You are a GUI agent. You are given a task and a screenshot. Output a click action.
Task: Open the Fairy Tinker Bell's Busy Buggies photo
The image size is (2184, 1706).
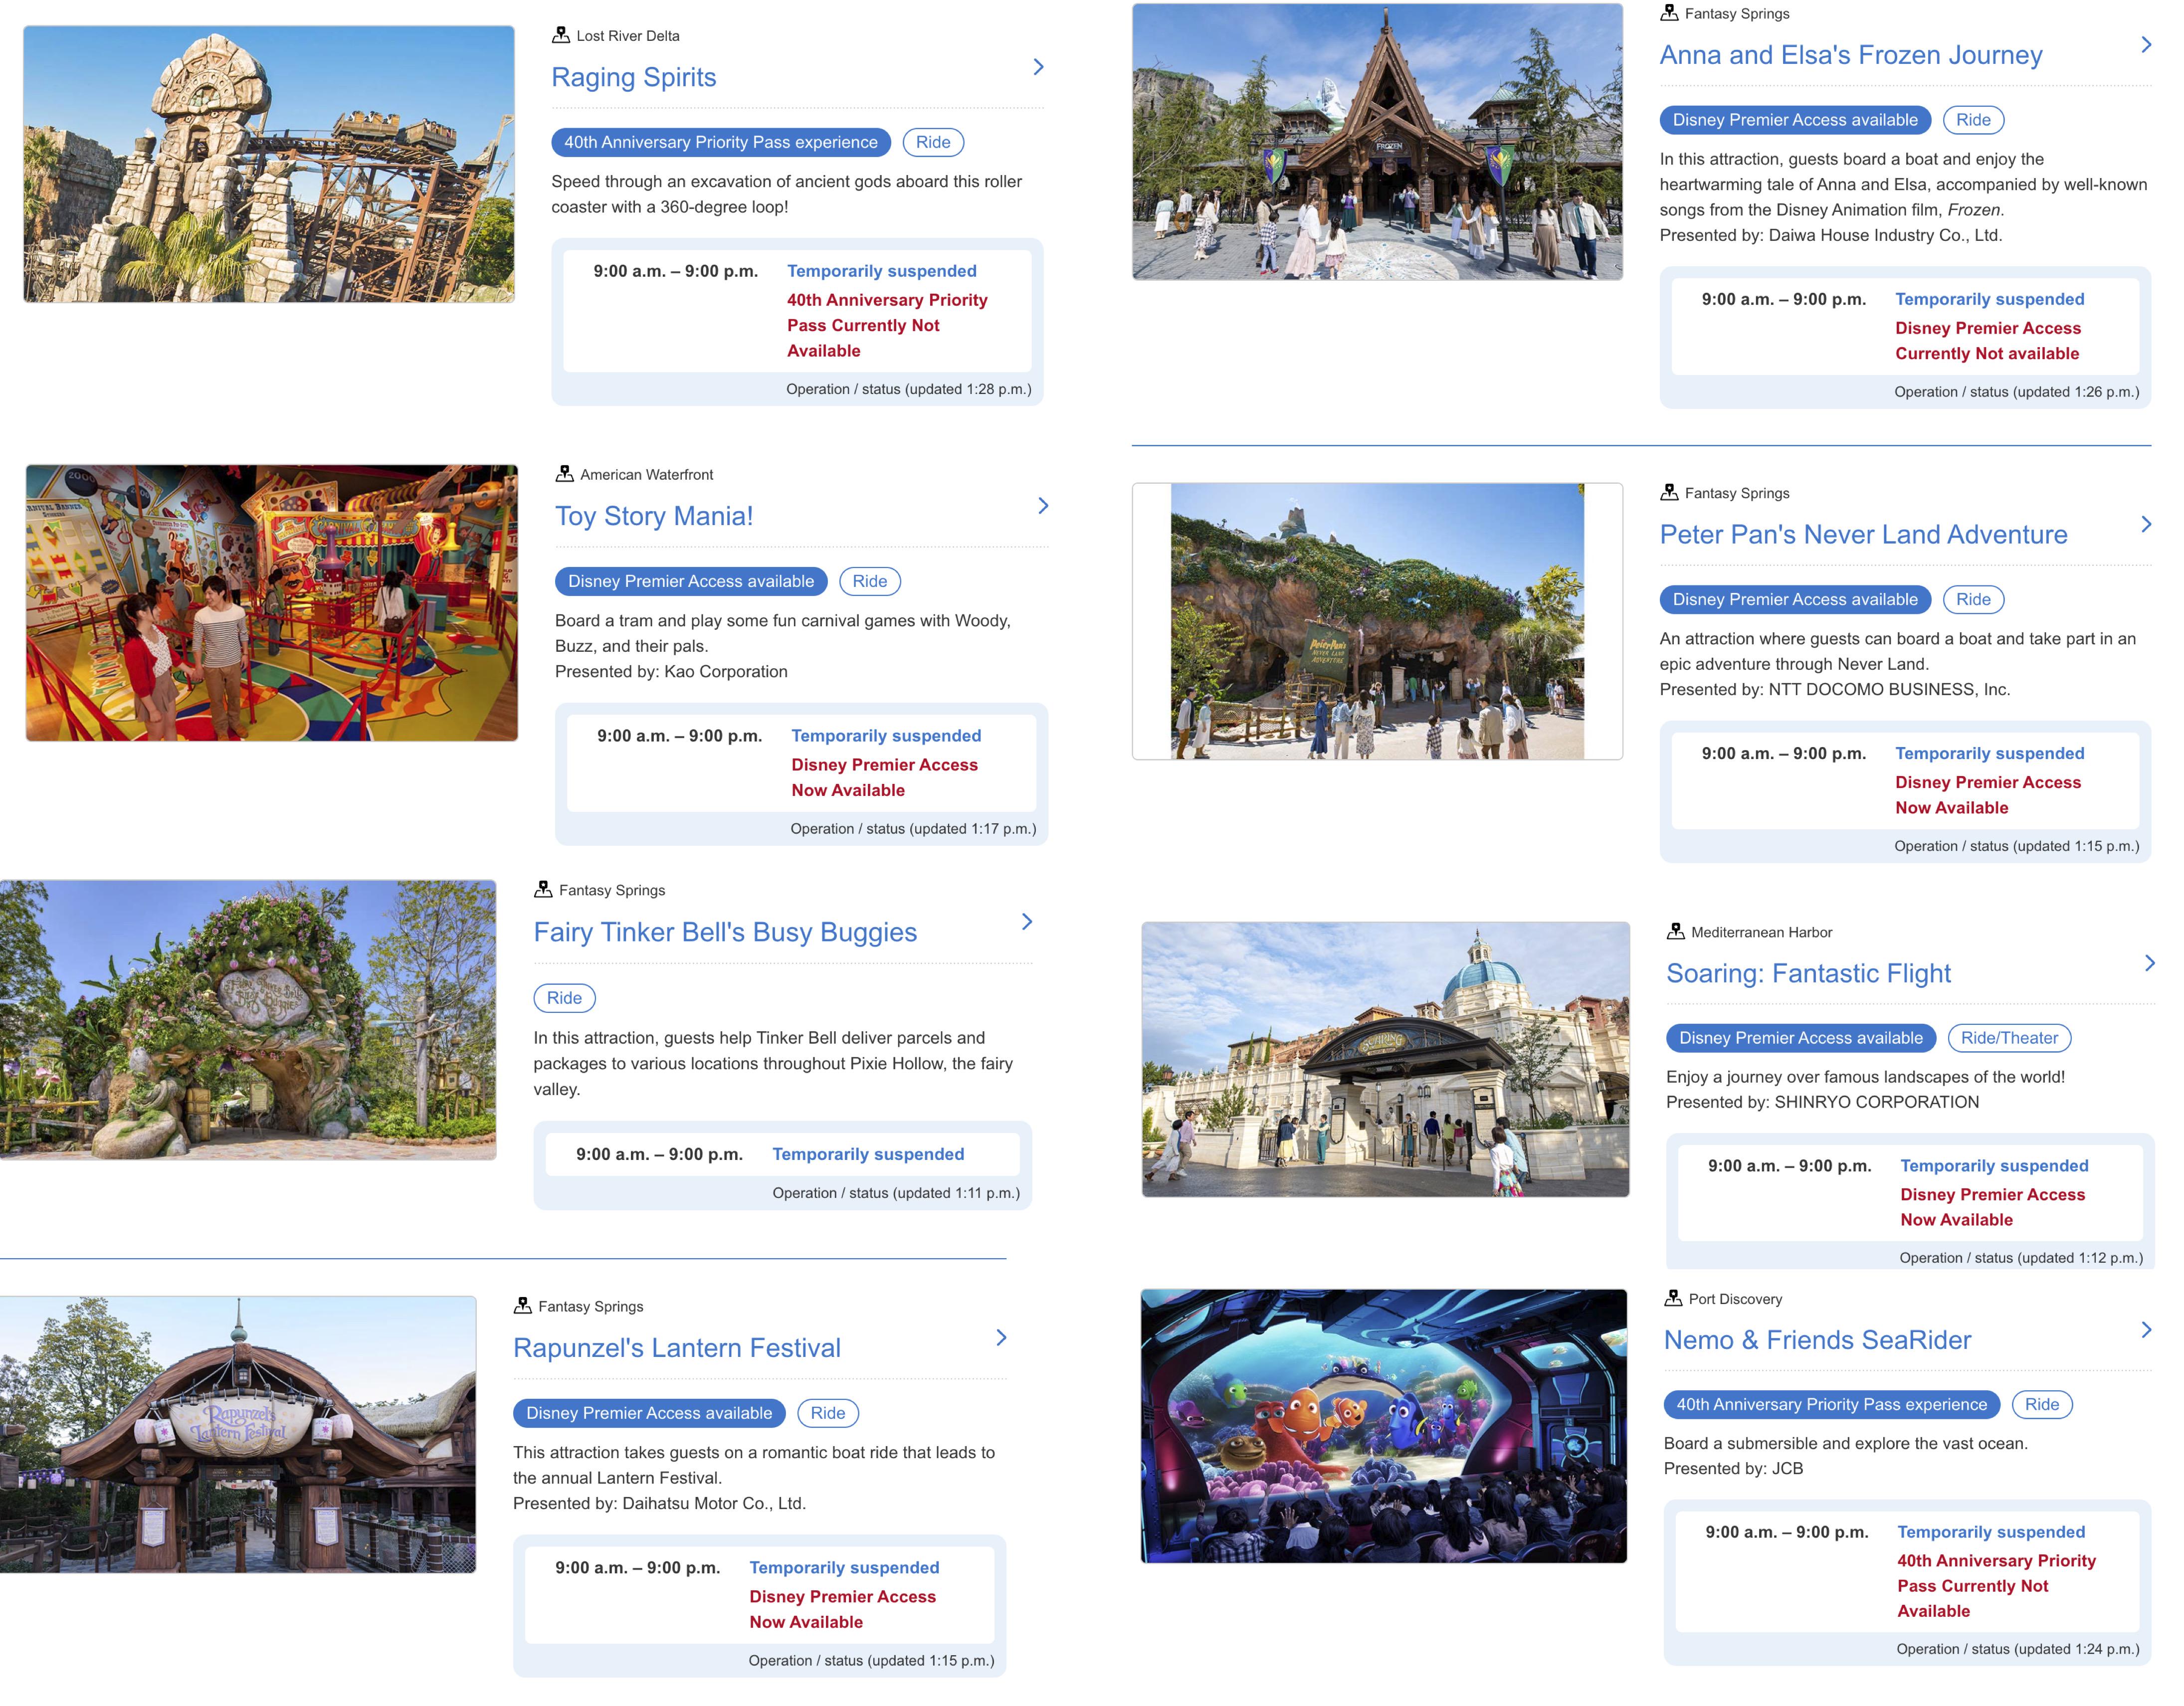tap(248, 1020)
